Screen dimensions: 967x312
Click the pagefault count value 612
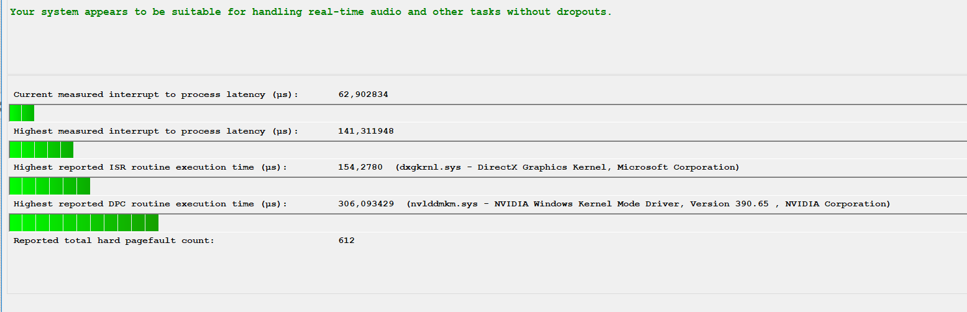pos(347,241)
